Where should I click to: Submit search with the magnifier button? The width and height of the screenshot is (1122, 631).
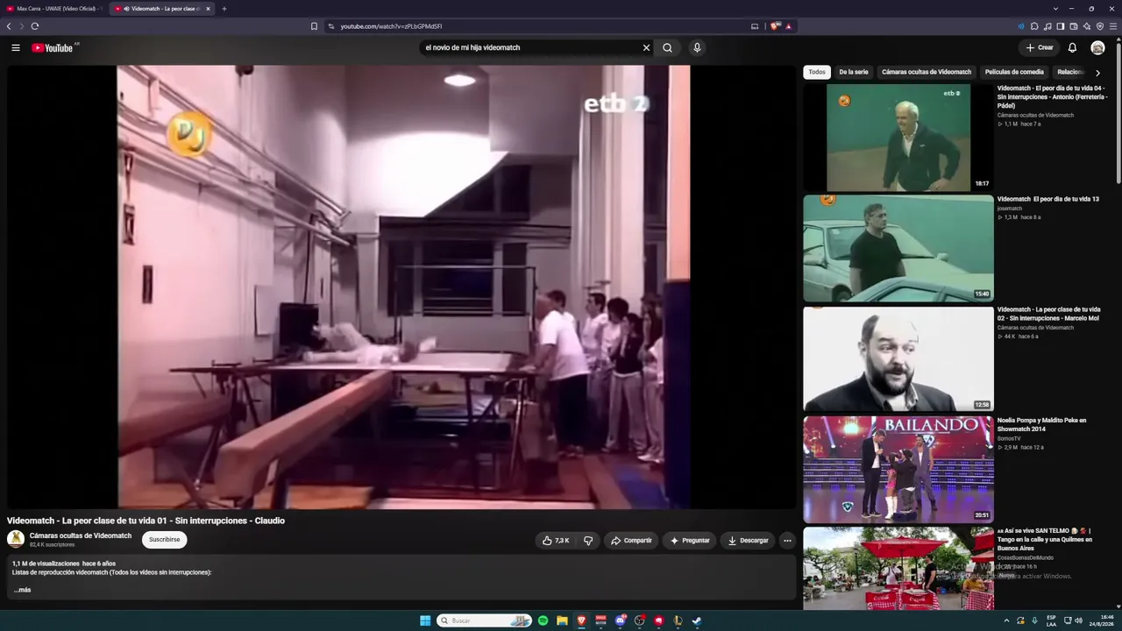(668, 47)
